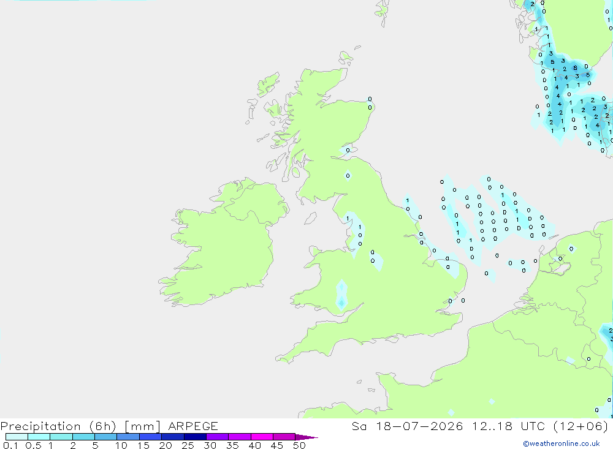
Task: Click the blue rain patch over Wales
Action: pos(341,295)
